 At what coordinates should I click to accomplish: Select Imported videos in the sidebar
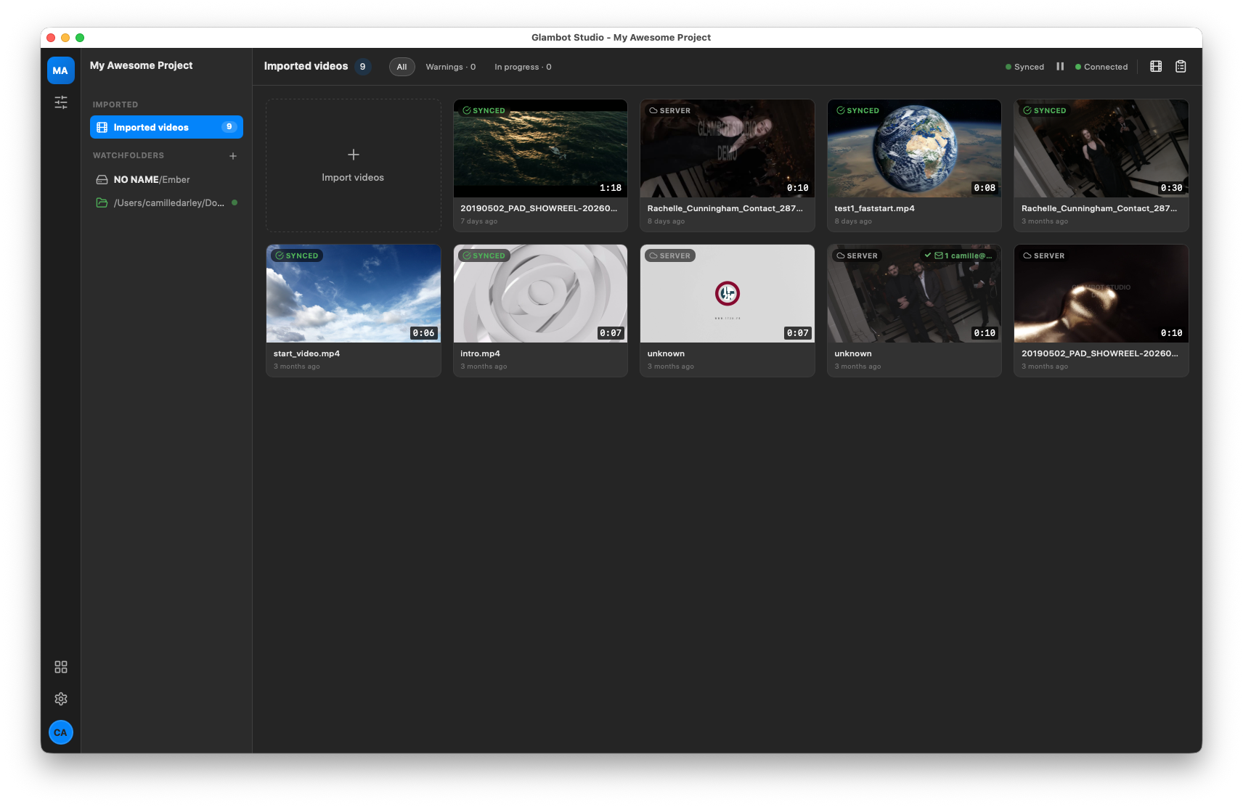166,127
